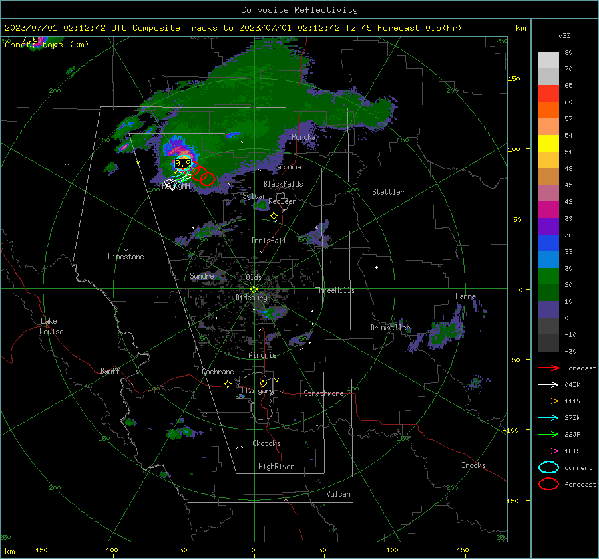Viewport: 599px width, 559px height.
Task: Click the Composite_Reflectivity title
Action: (299, 10)
